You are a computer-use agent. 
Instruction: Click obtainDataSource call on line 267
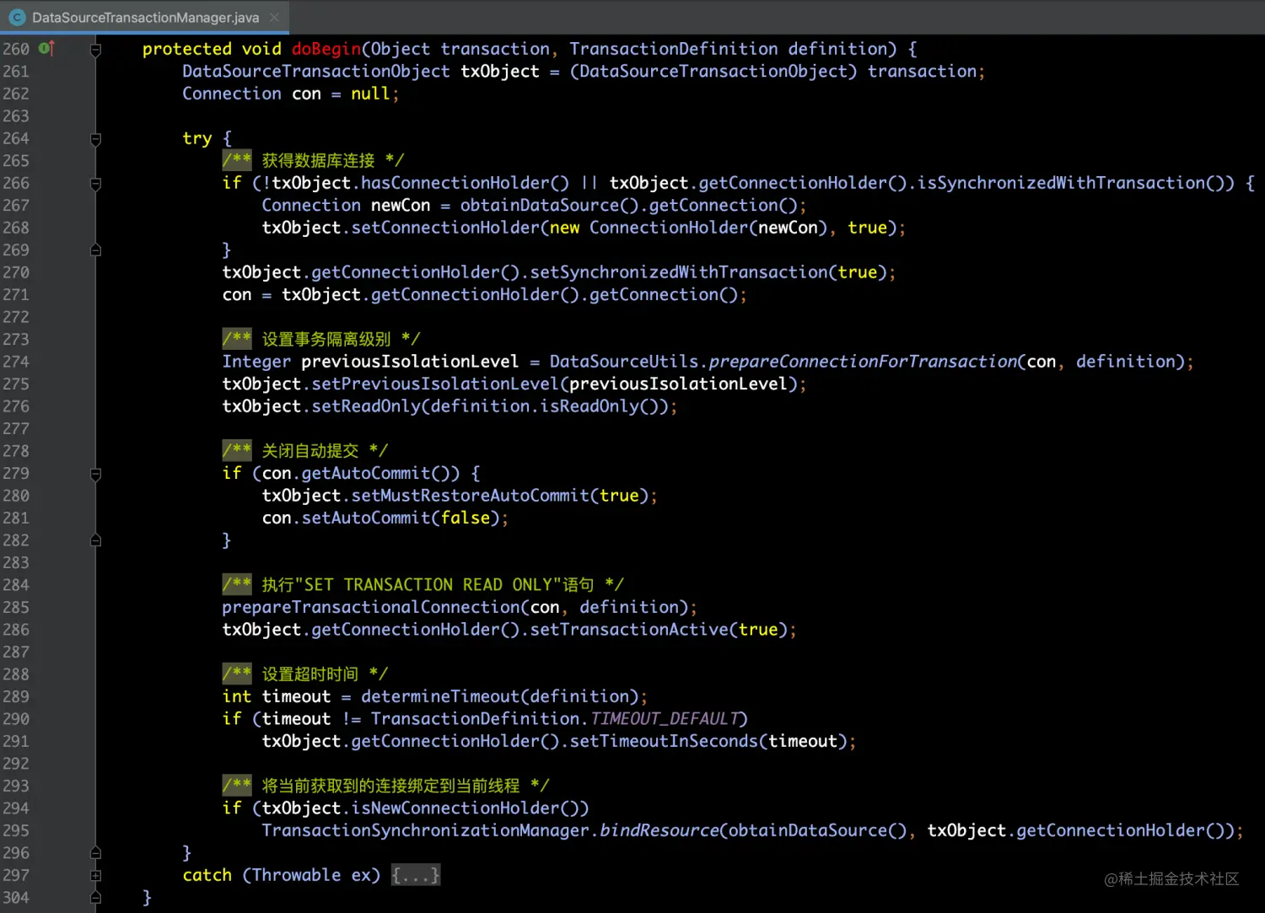[x=540, y=205]
